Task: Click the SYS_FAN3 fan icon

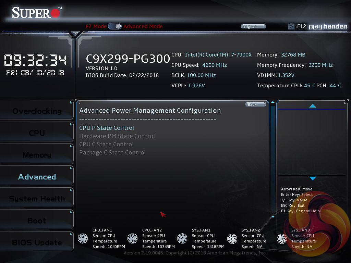Action: (282, 239)
